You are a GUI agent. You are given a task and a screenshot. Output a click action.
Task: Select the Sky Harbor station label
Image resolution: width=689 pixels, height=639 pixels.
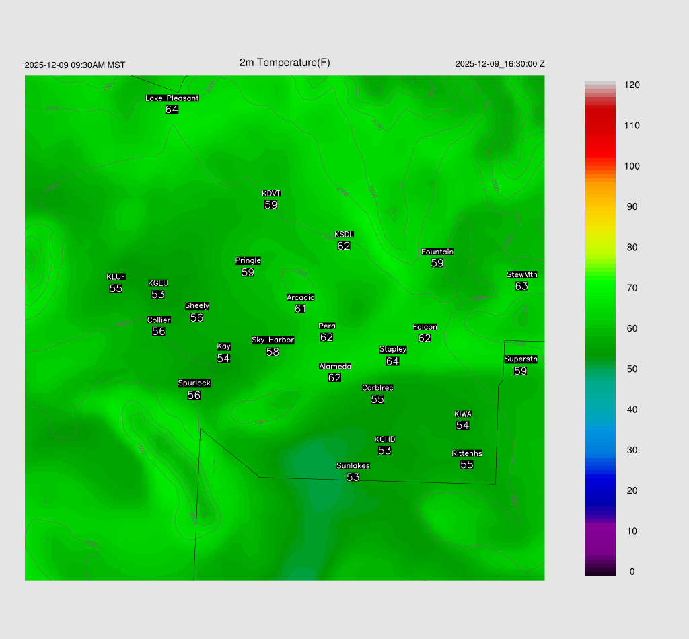click(273, 340)
